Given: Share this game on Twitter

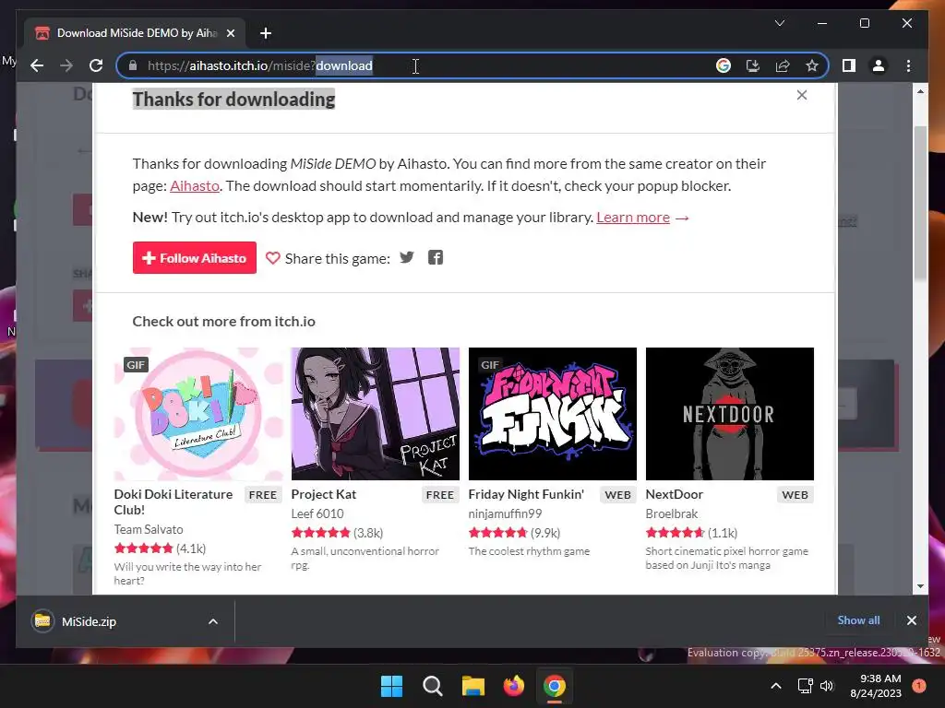Looking at the screenshot, I should (407, 258).
